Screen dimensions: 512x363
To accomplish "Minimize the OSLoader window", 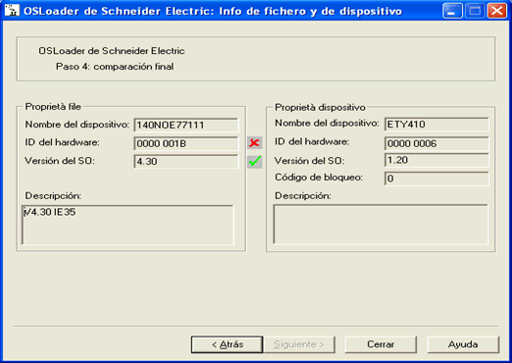I will [x=452, y=11].
